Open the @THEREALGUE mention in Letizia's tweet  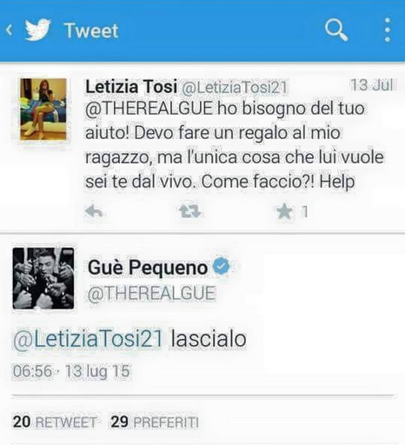tap(149, 109)
